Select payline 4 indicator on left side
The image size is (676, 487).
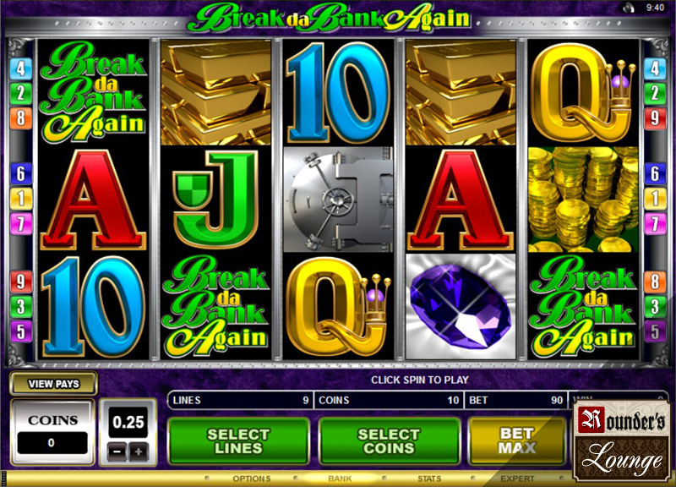(x=20, y=68)
